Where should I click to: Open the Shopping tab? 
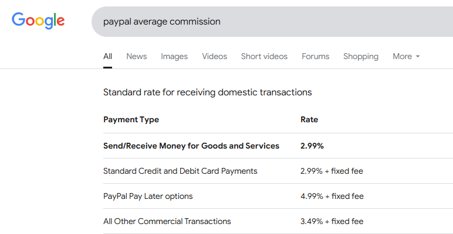tap(361, 57)
